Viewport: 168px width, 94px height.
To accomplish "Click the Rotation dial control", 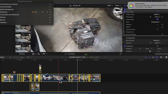I will tap(150, 51).
